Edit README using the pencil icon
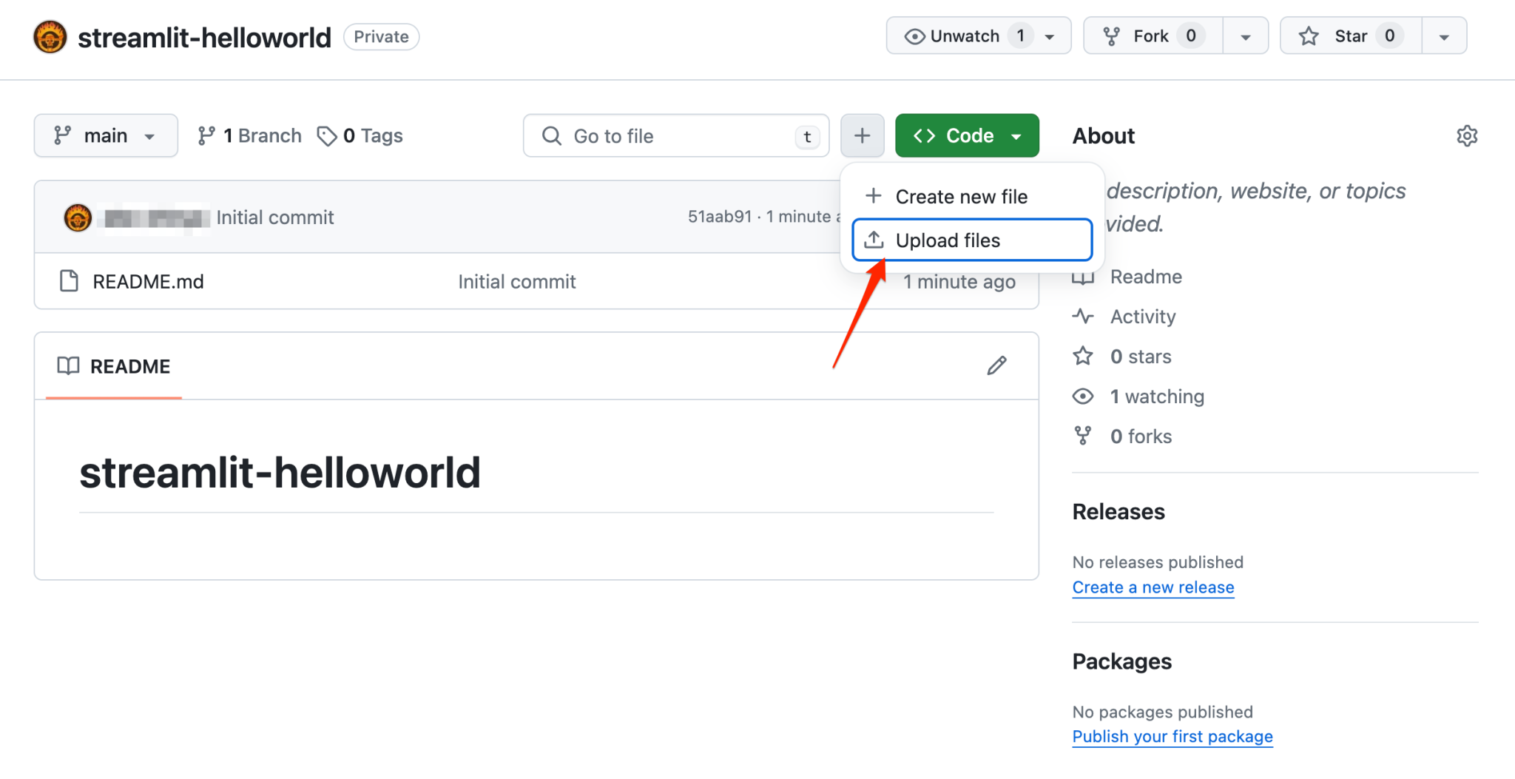The height and width of the screenshot is (779, 1515). coord(996,365)
